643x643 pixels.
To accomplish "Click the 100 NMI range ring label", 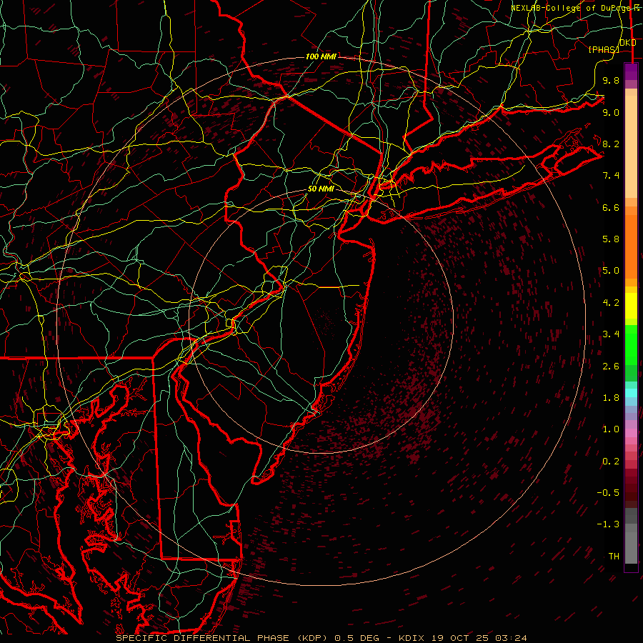I will [321, 56].
